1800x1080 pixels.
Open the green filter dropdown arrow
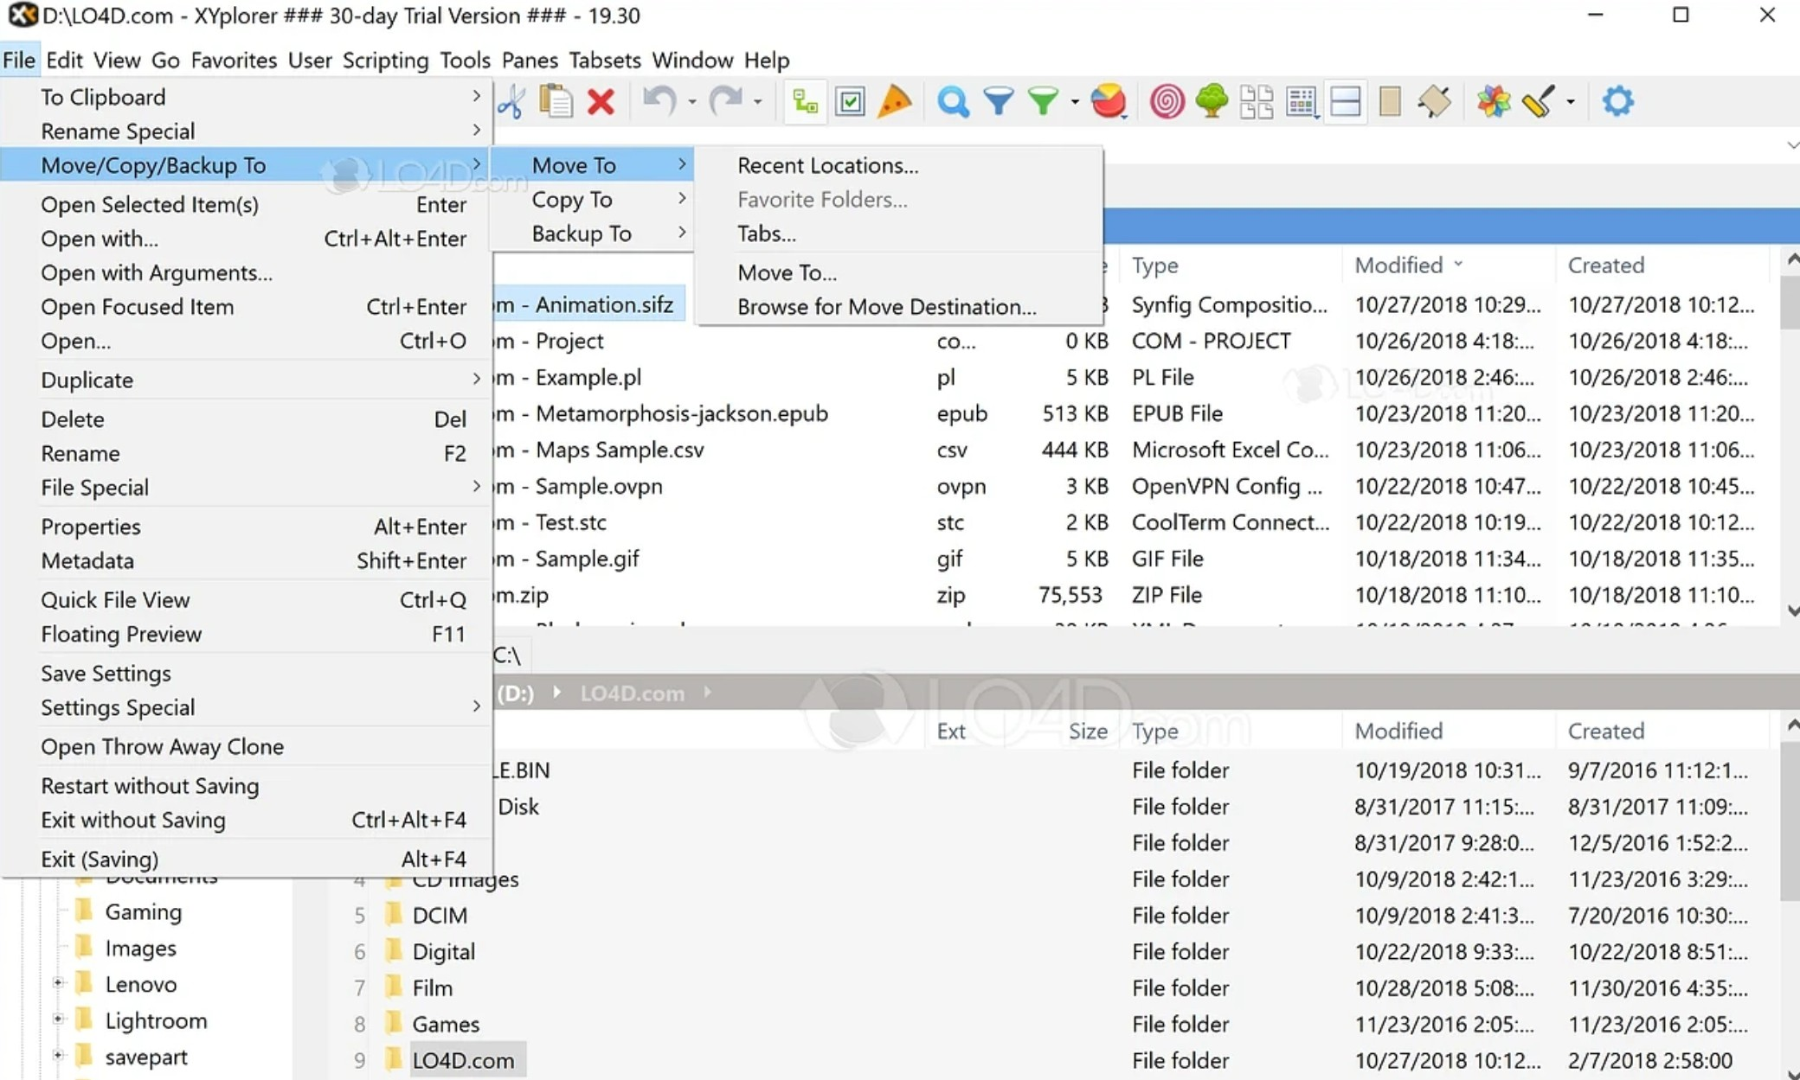[1075, 102]
